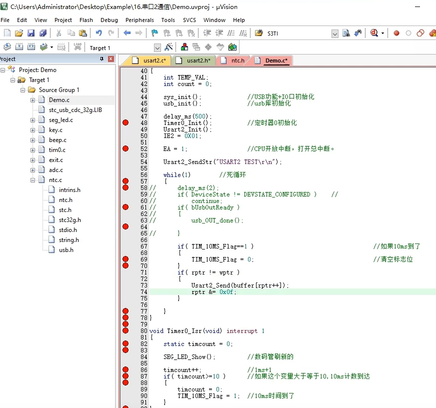Select stc_usb_cdc_32g.LIB in the project tree

pyautogui.click(x=75, y=110)
